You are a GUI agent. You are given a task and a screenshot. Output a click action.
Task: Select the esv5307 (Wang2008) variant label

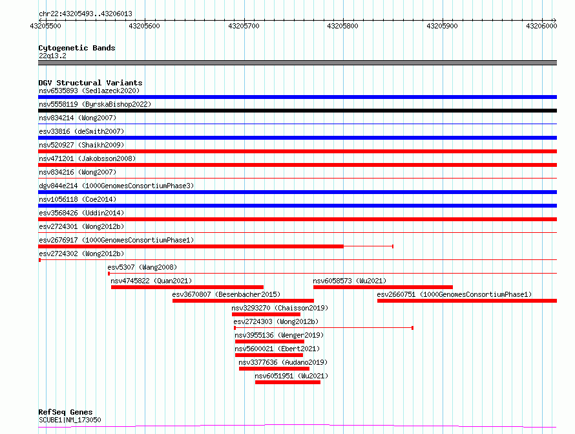[142, 267]
